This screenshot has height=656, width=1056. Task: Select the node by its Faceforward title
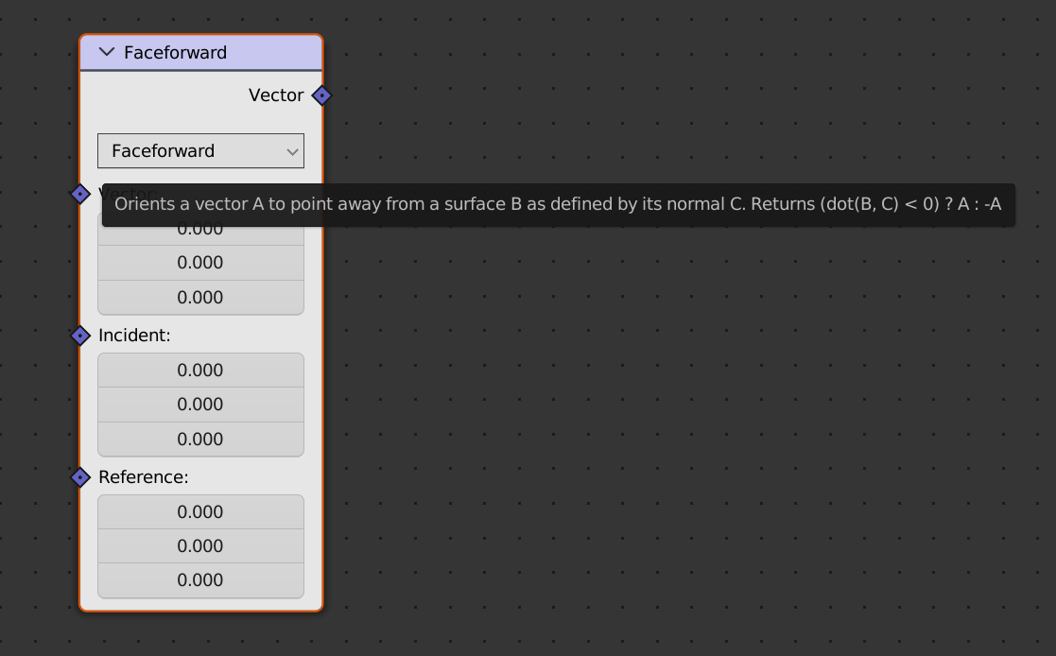click(175, 53)
